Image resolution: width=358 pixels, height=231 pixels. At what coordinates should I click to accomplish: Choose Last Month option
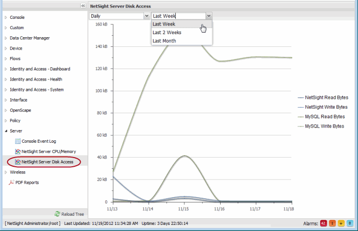(164, 41)
